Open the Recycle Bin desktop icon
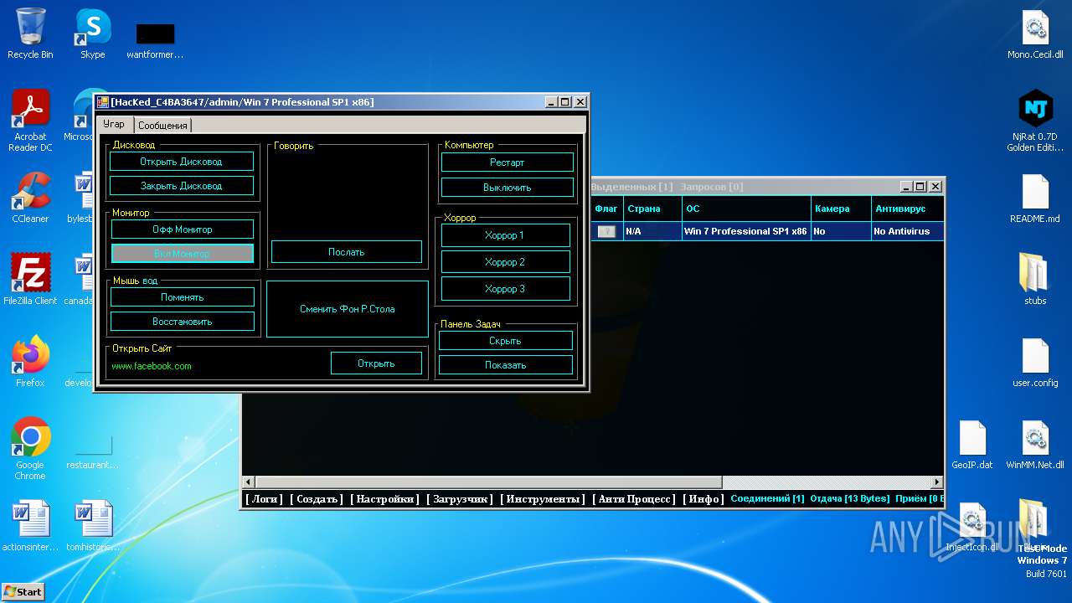This screenshot has width=1072, height=603. tap(30, 33)
